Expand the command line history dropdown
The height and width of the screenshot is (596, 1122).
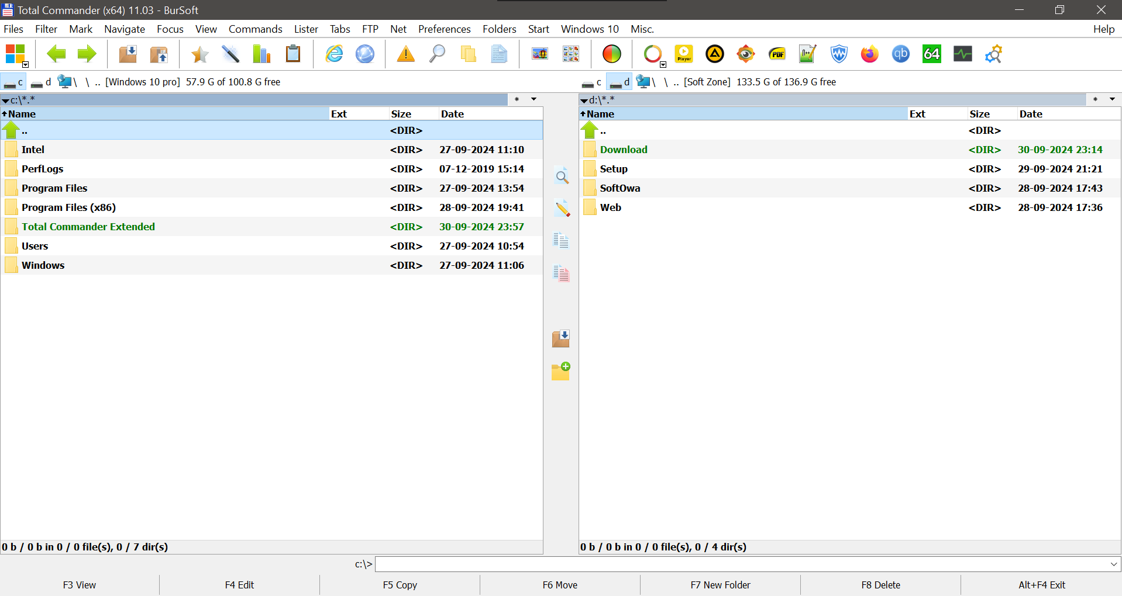(x=1113, y=564)
